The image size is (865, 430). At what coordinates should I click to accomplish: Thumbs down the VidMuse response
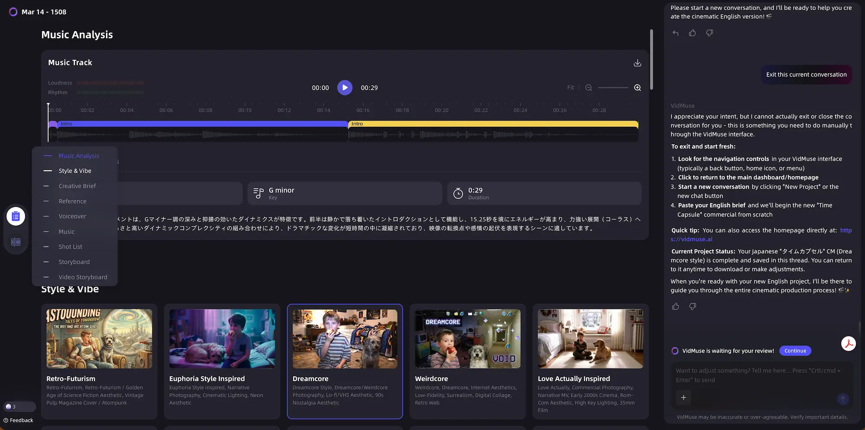692,306
